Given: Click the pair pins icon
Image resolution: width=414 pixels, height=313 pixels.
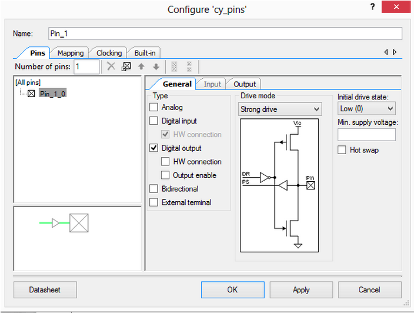Looking at the screenshot, I should coord(174,67).
